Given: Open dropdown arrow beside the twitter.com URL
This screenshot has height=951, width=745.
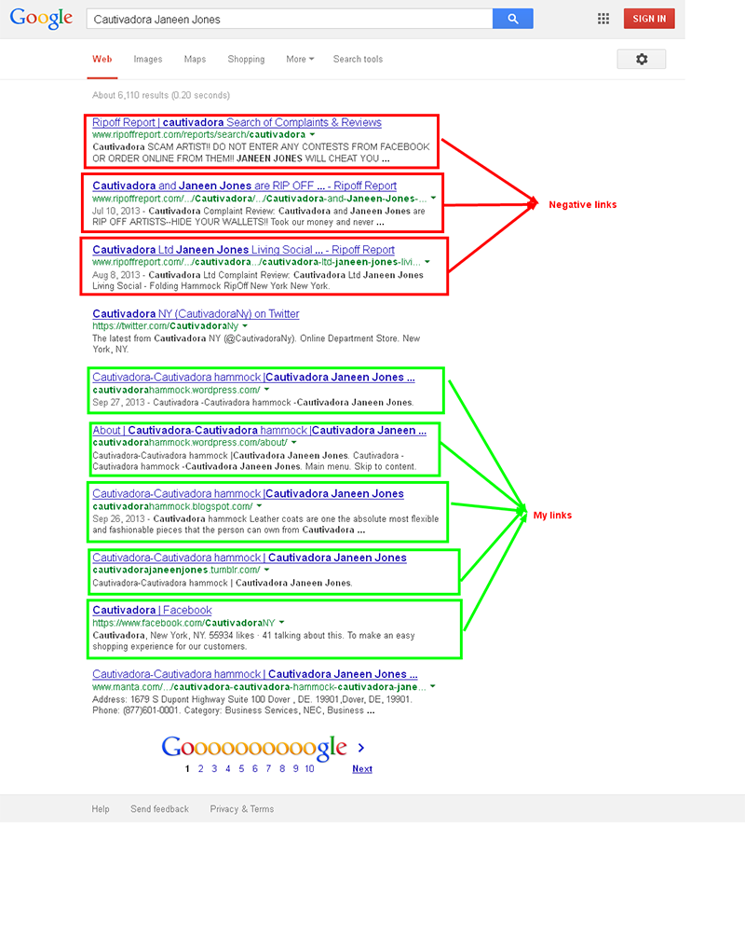Looking at the screenshot, I should [245, 326].
